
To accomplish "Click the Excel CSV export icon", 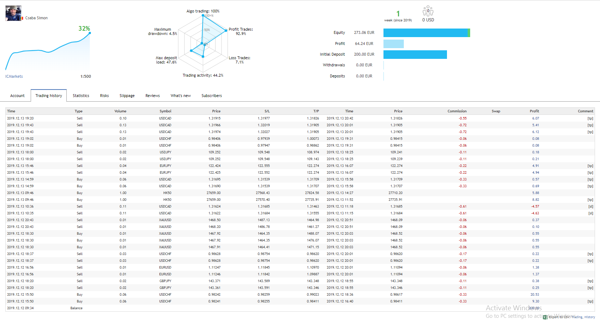I will point(545,317).
